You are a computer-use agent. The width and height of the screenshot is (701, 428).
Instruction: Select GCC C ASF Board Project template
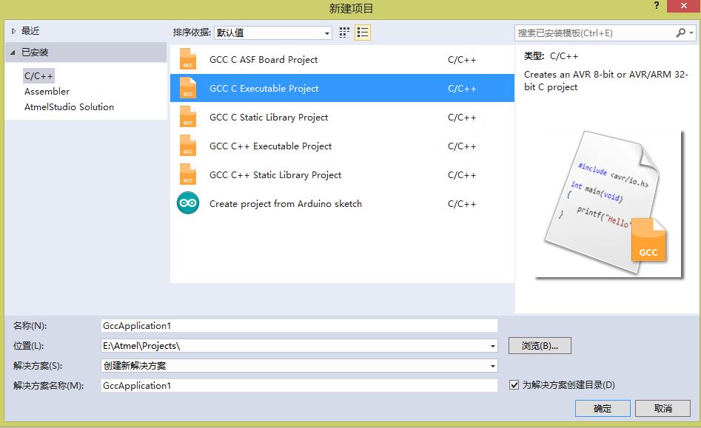[342, 59]
